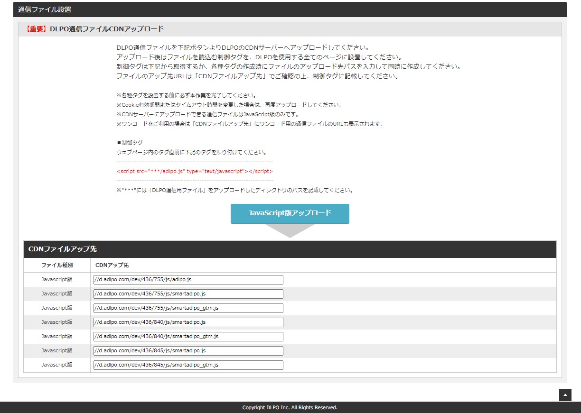Select the 755/js/adlpo.js URL field

tap(188, 280)
